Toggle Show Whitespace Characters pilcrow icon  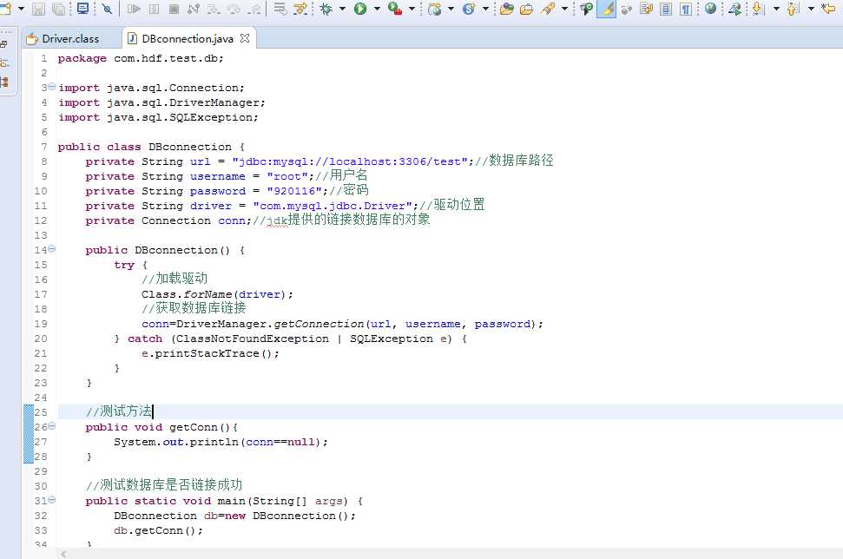(686, 9)
